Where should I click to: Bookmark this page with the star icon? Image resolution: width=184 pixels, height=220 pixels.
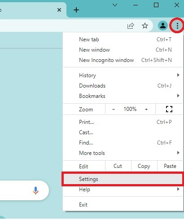(x=145, y=26)
